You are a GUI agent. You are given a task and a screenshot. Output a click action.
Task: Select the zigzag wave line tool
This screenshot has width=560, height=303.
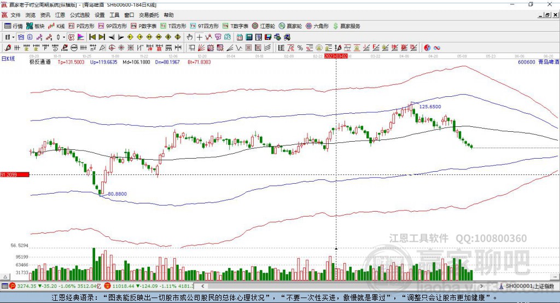pyautogui.click(x=239, y=48)
